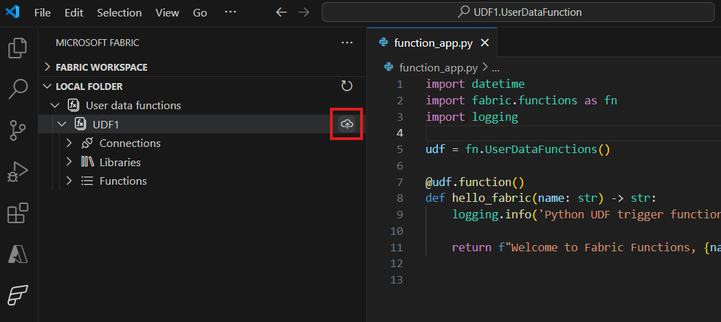Click the User data functions item icon

74,105
